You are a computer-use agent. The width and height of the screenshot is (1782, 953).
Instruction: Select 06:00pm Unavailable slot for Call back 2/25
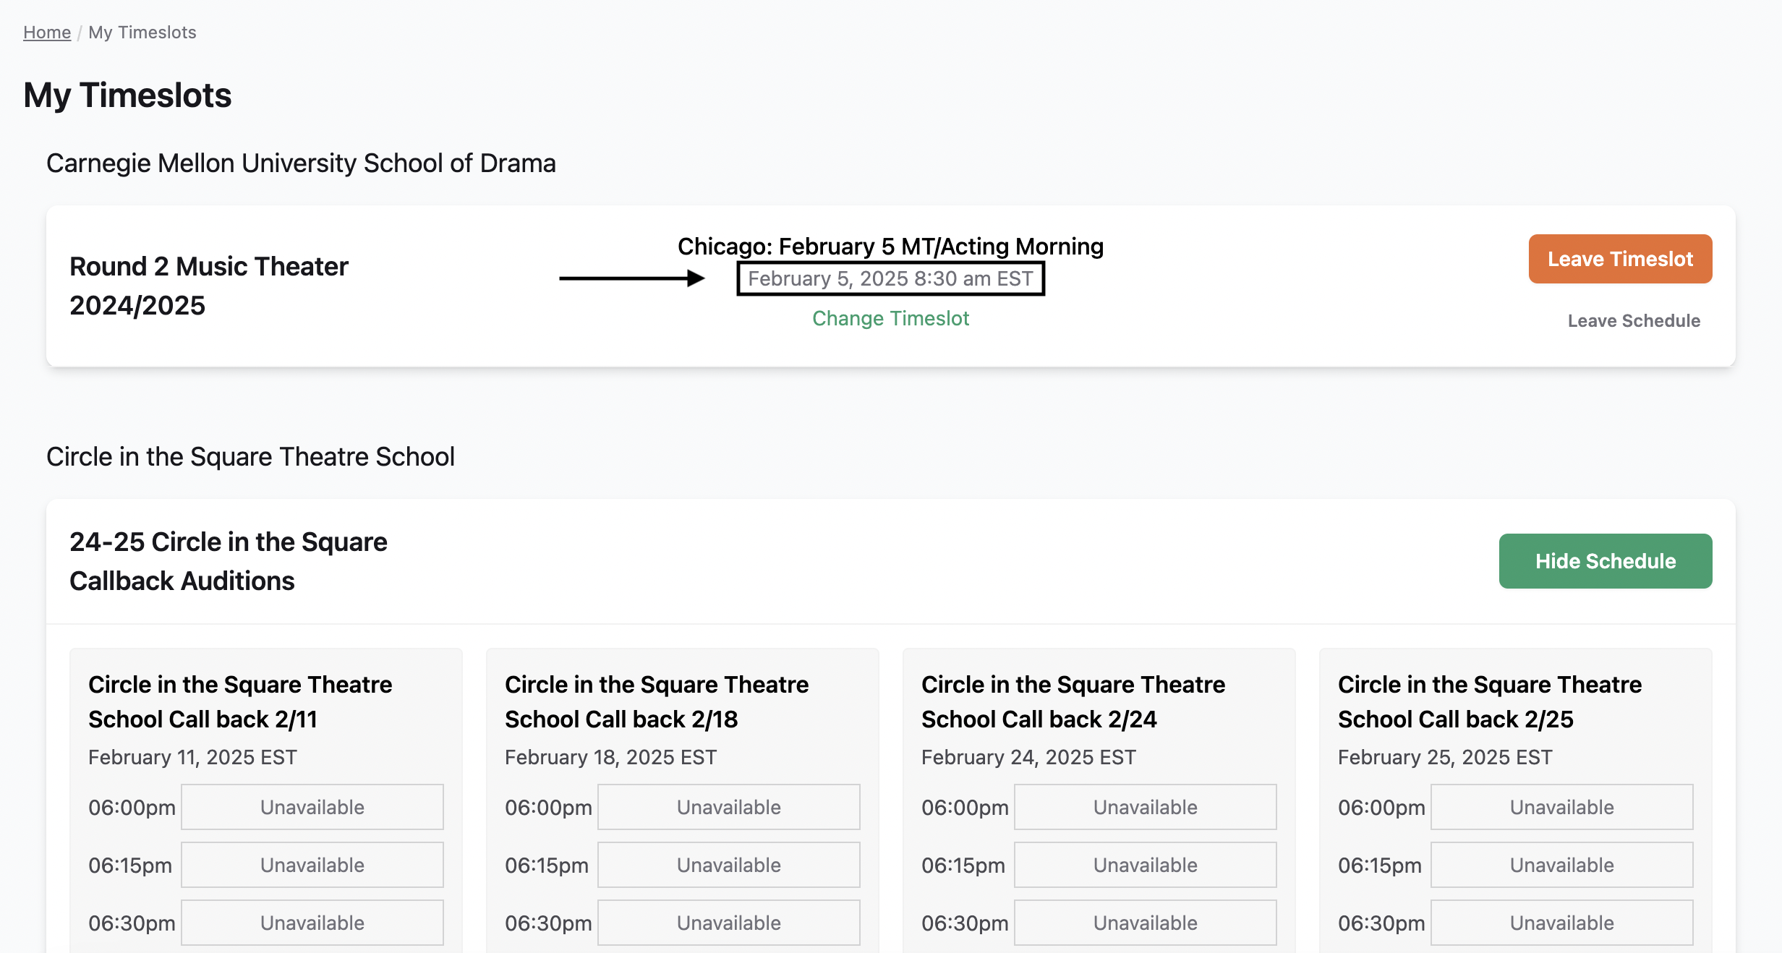pos(1562,807)
